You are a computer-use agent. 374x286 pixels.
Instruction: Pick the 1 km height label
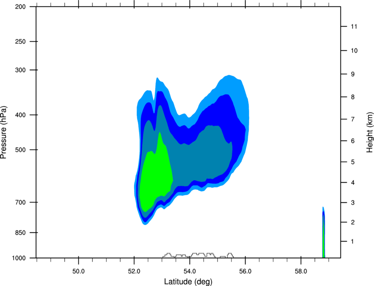352,242
